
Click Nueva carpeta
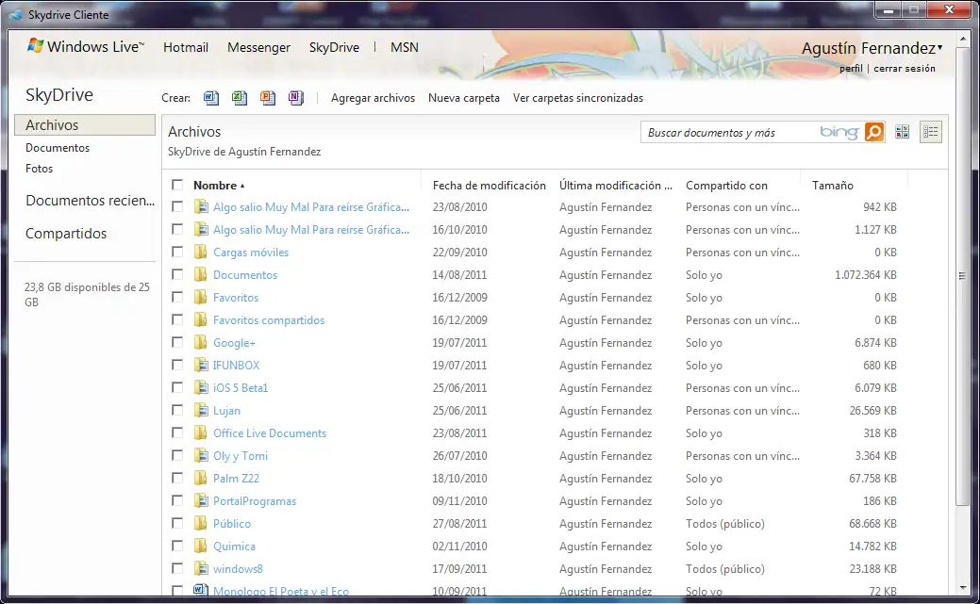464,98
